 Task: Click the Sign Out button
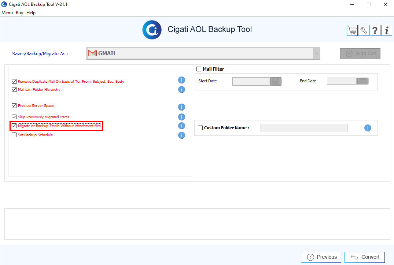[x=360, y=54]
